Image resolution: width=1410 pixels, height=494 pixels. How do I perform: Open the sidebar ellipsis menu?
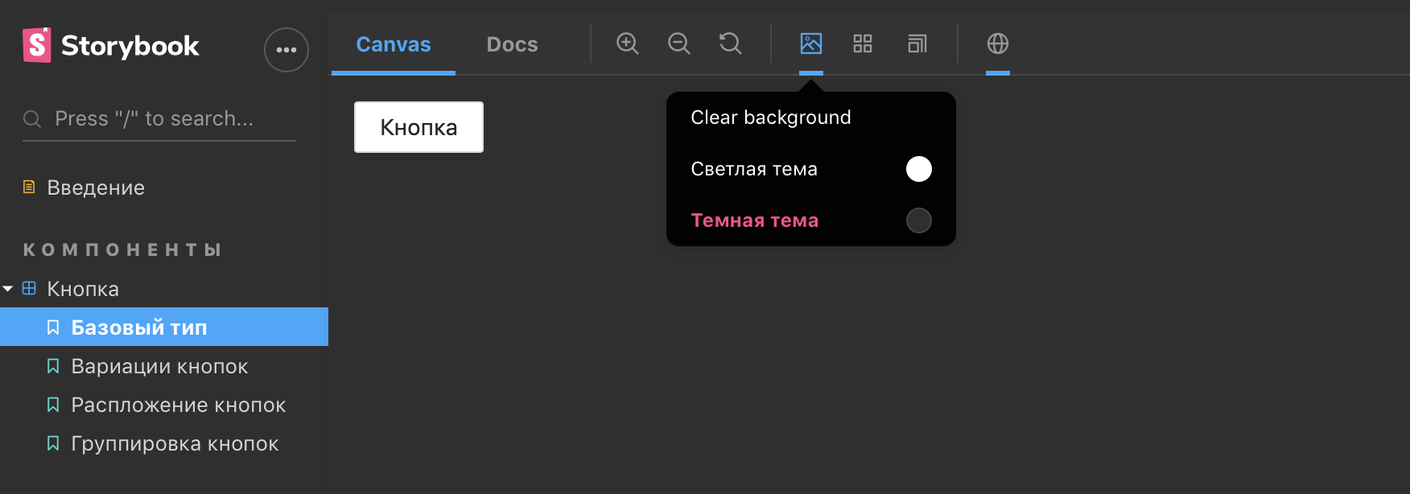tap(287, 50)
